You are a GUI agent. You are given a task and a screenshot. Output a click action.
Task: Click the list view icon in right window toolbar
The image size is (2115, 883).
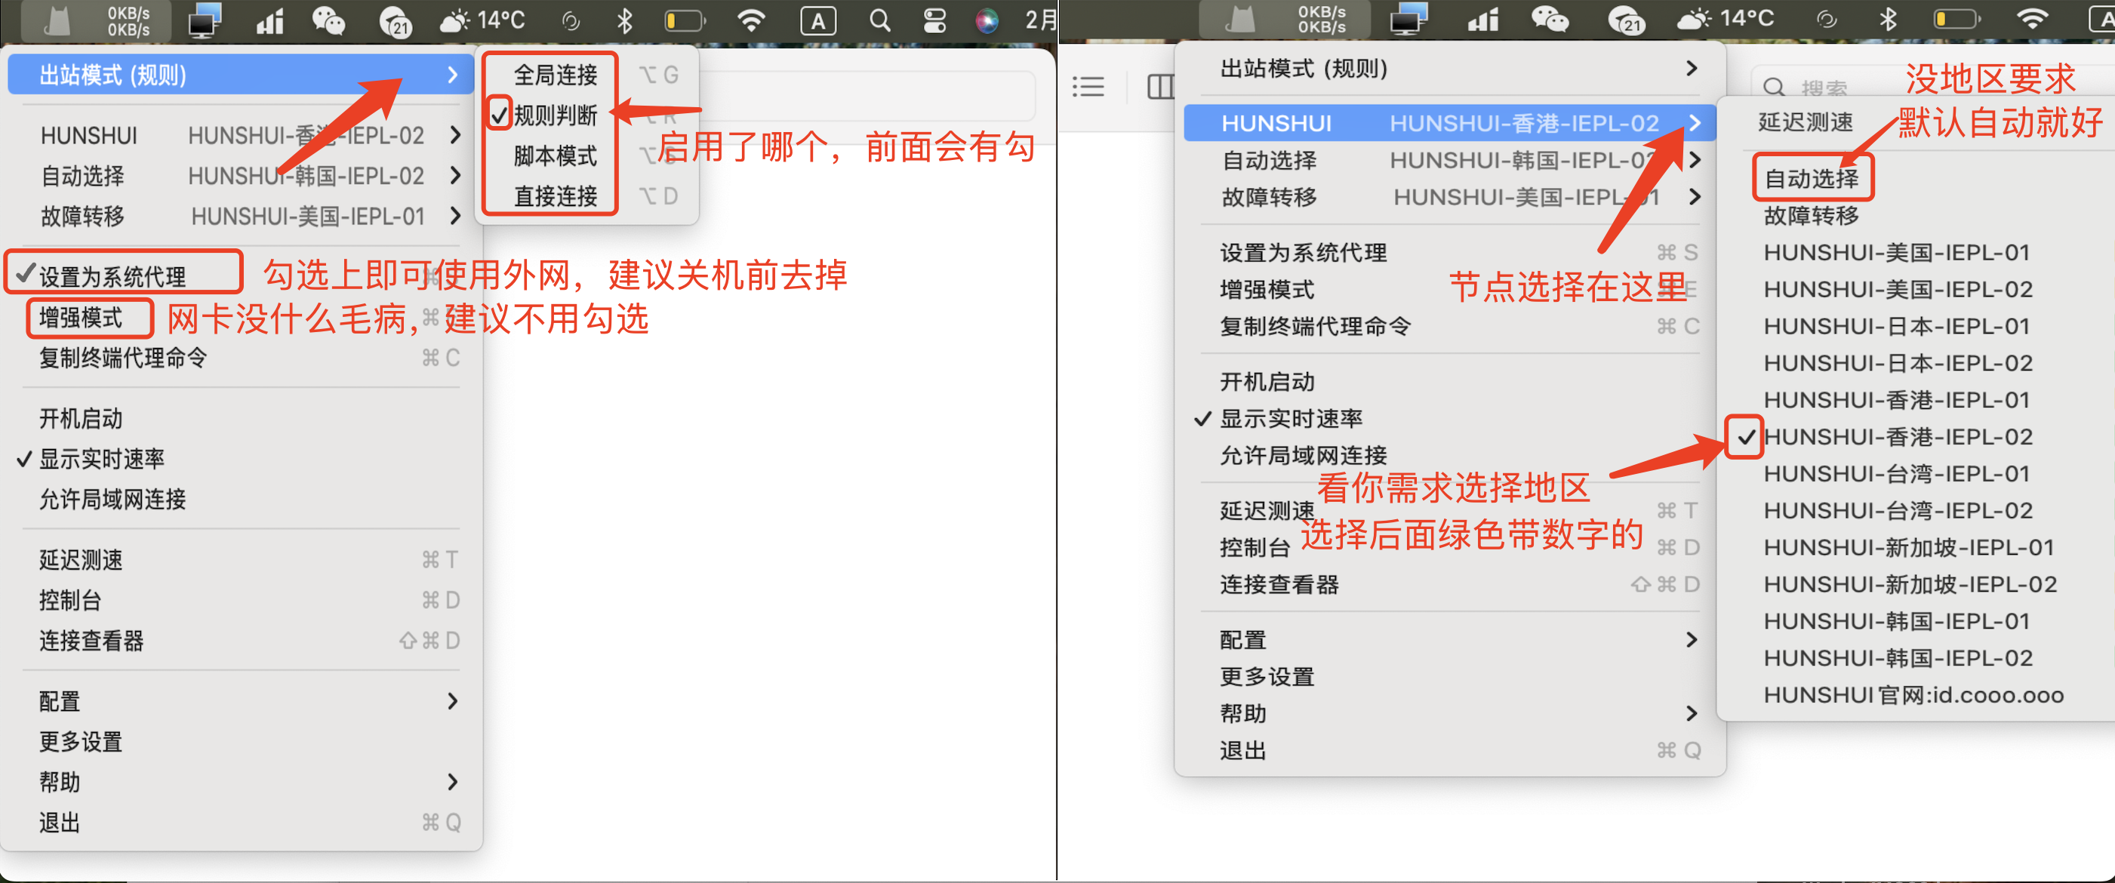pos(1088,86)
